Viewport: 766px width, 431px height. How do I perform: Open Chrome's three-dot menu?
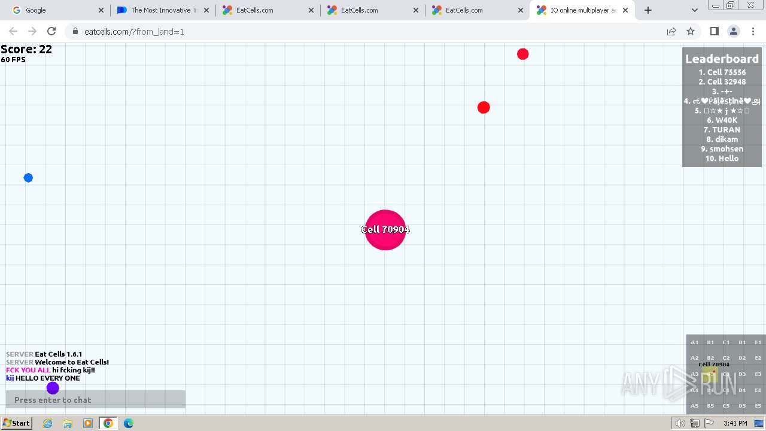[753, 31]
